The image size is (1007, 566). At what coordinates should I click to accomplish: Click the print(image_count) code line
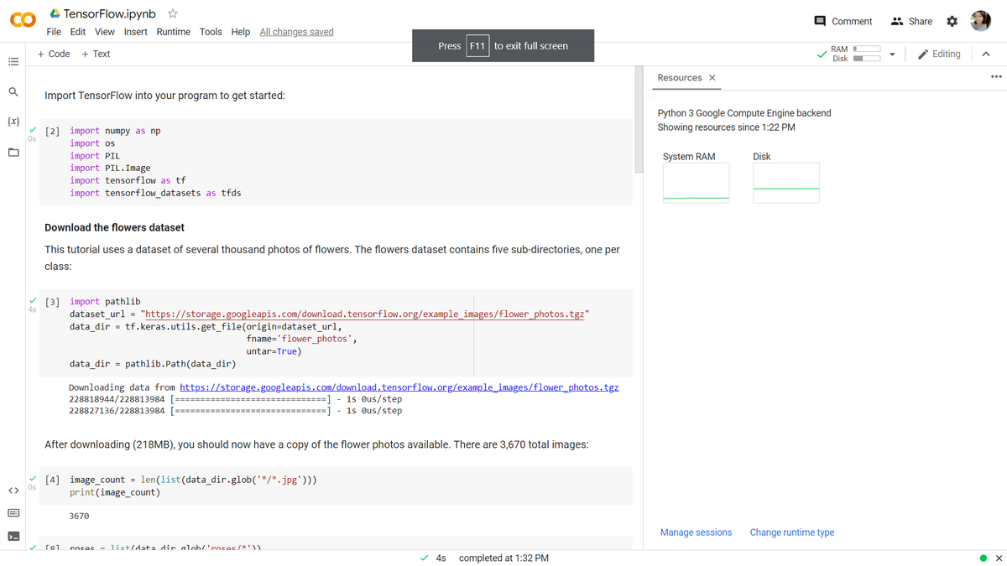click(115, 492)
